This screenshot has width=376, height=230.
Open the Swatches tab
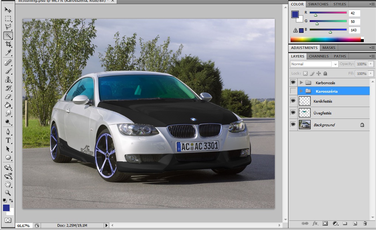point(318,4)
